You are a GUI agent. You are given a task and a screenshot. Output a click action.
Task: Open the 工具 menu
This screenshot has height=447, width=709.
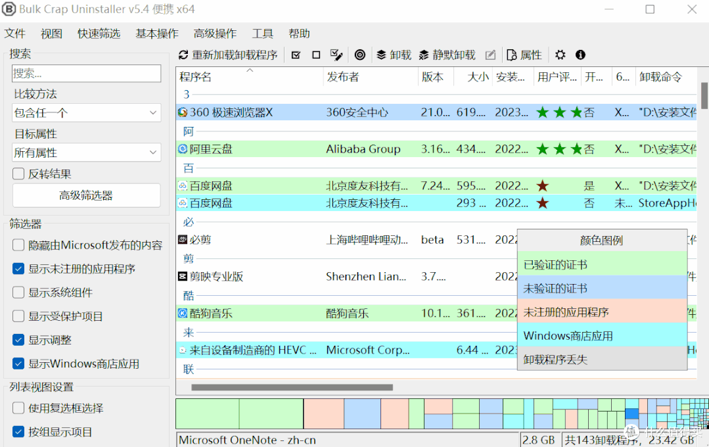[x=262, y=34]
